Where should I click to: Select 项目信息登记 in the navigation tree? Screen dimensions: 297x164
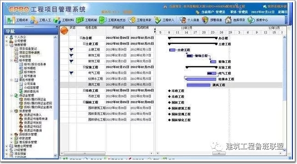click(28, 49)
